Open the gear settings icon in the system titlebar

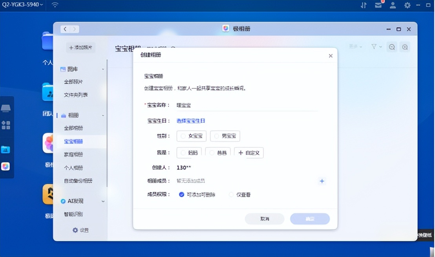(x=407, y=5)
